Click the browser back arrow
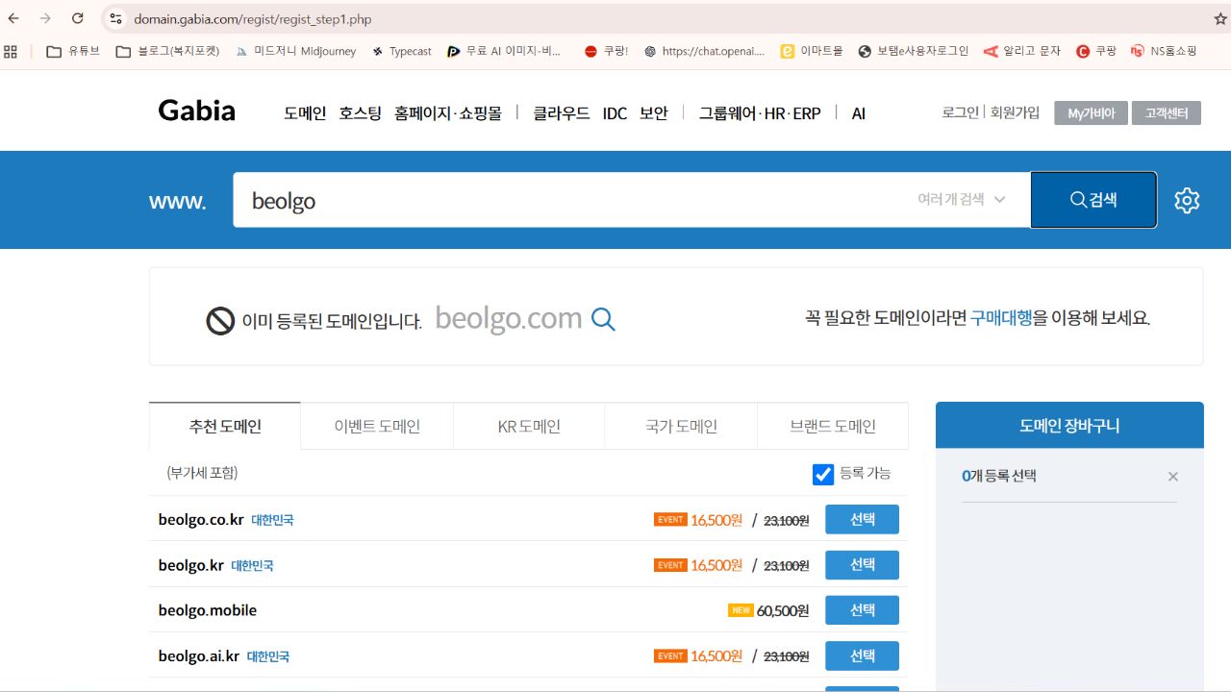The image size is (1231, 692). tap(13, 18)
